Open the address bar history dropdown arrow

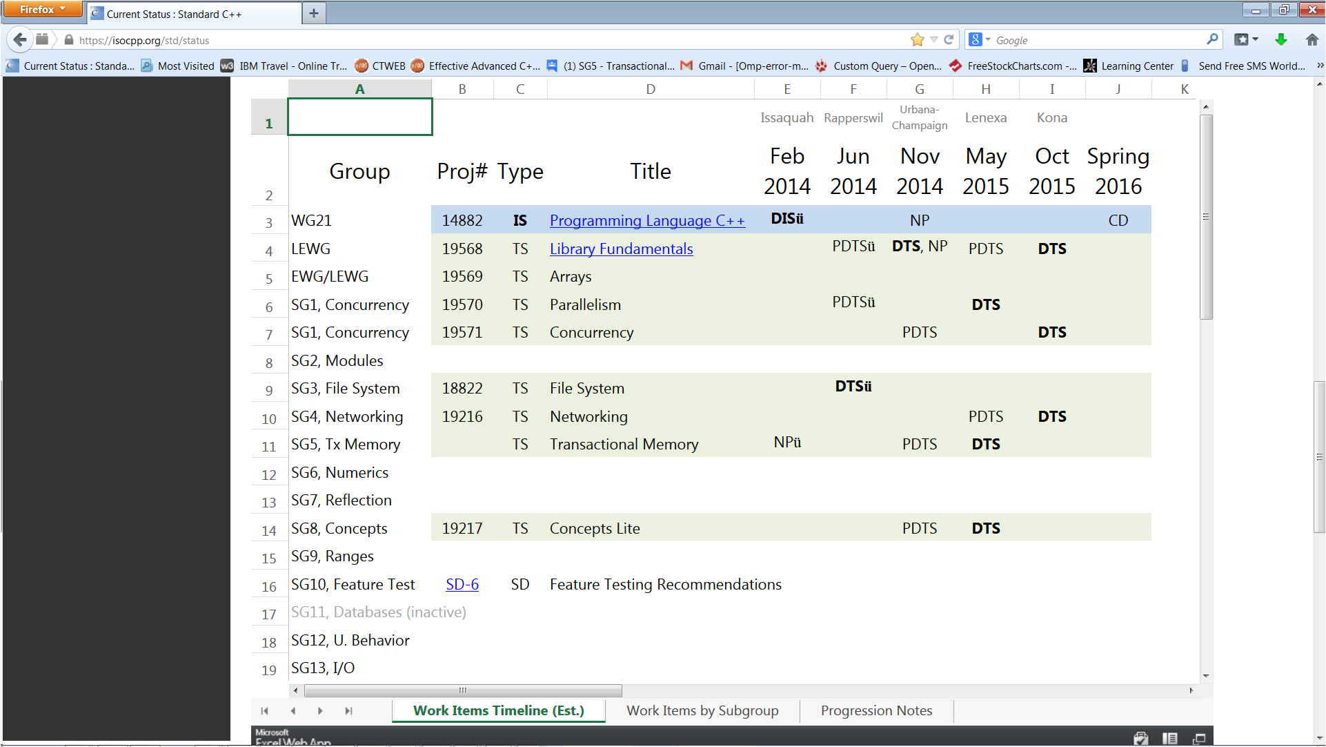[933, 40]
